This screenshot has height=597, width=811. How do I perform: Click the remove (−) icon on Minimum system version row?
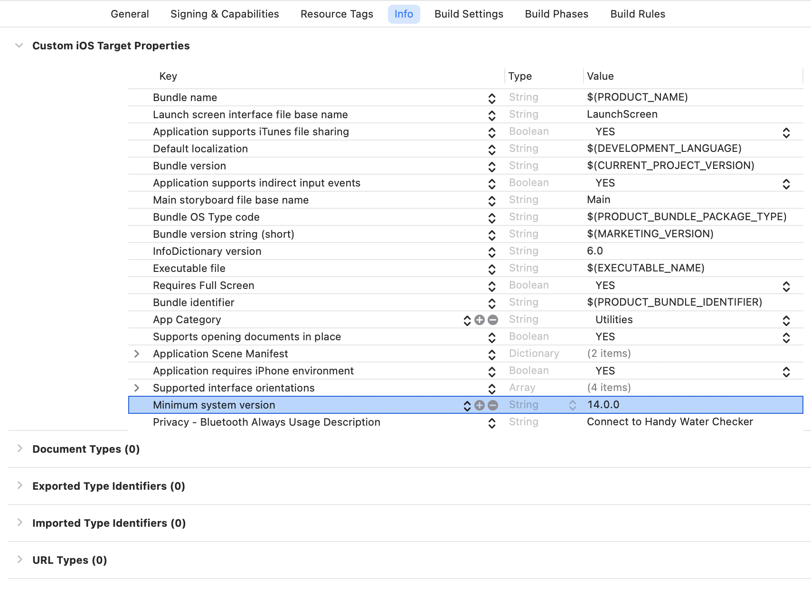click(493, 405)
